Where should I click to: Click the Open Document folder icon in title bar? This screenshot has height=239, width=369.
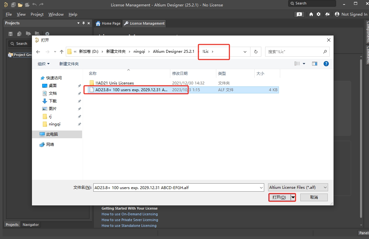[20, 5]
